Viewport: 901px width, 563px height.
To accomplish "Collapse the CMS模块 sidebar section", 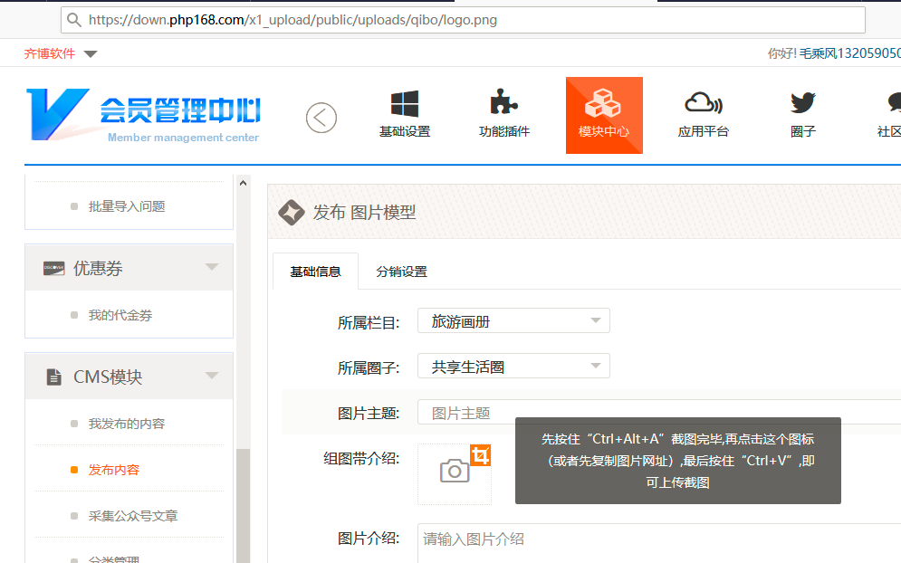I will pos(212,376).
